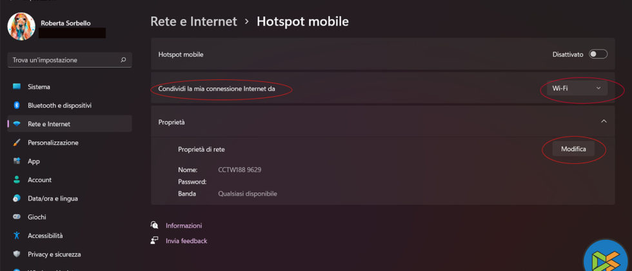Select Rete e Internet in sidebar
Screen dimensions: 632x271
(x=49, y=124)
